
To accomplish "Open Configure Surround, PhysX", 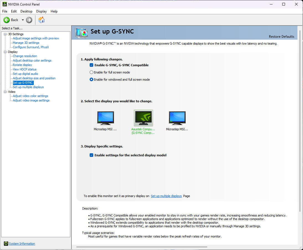I will pyautogui.click(x=31, y=47).
